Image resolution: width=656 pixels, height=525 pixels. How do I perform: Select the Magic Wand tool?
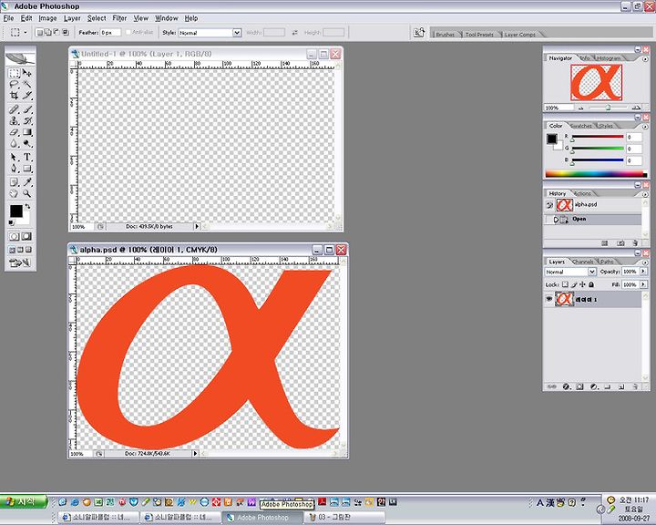tap(27, 84)
